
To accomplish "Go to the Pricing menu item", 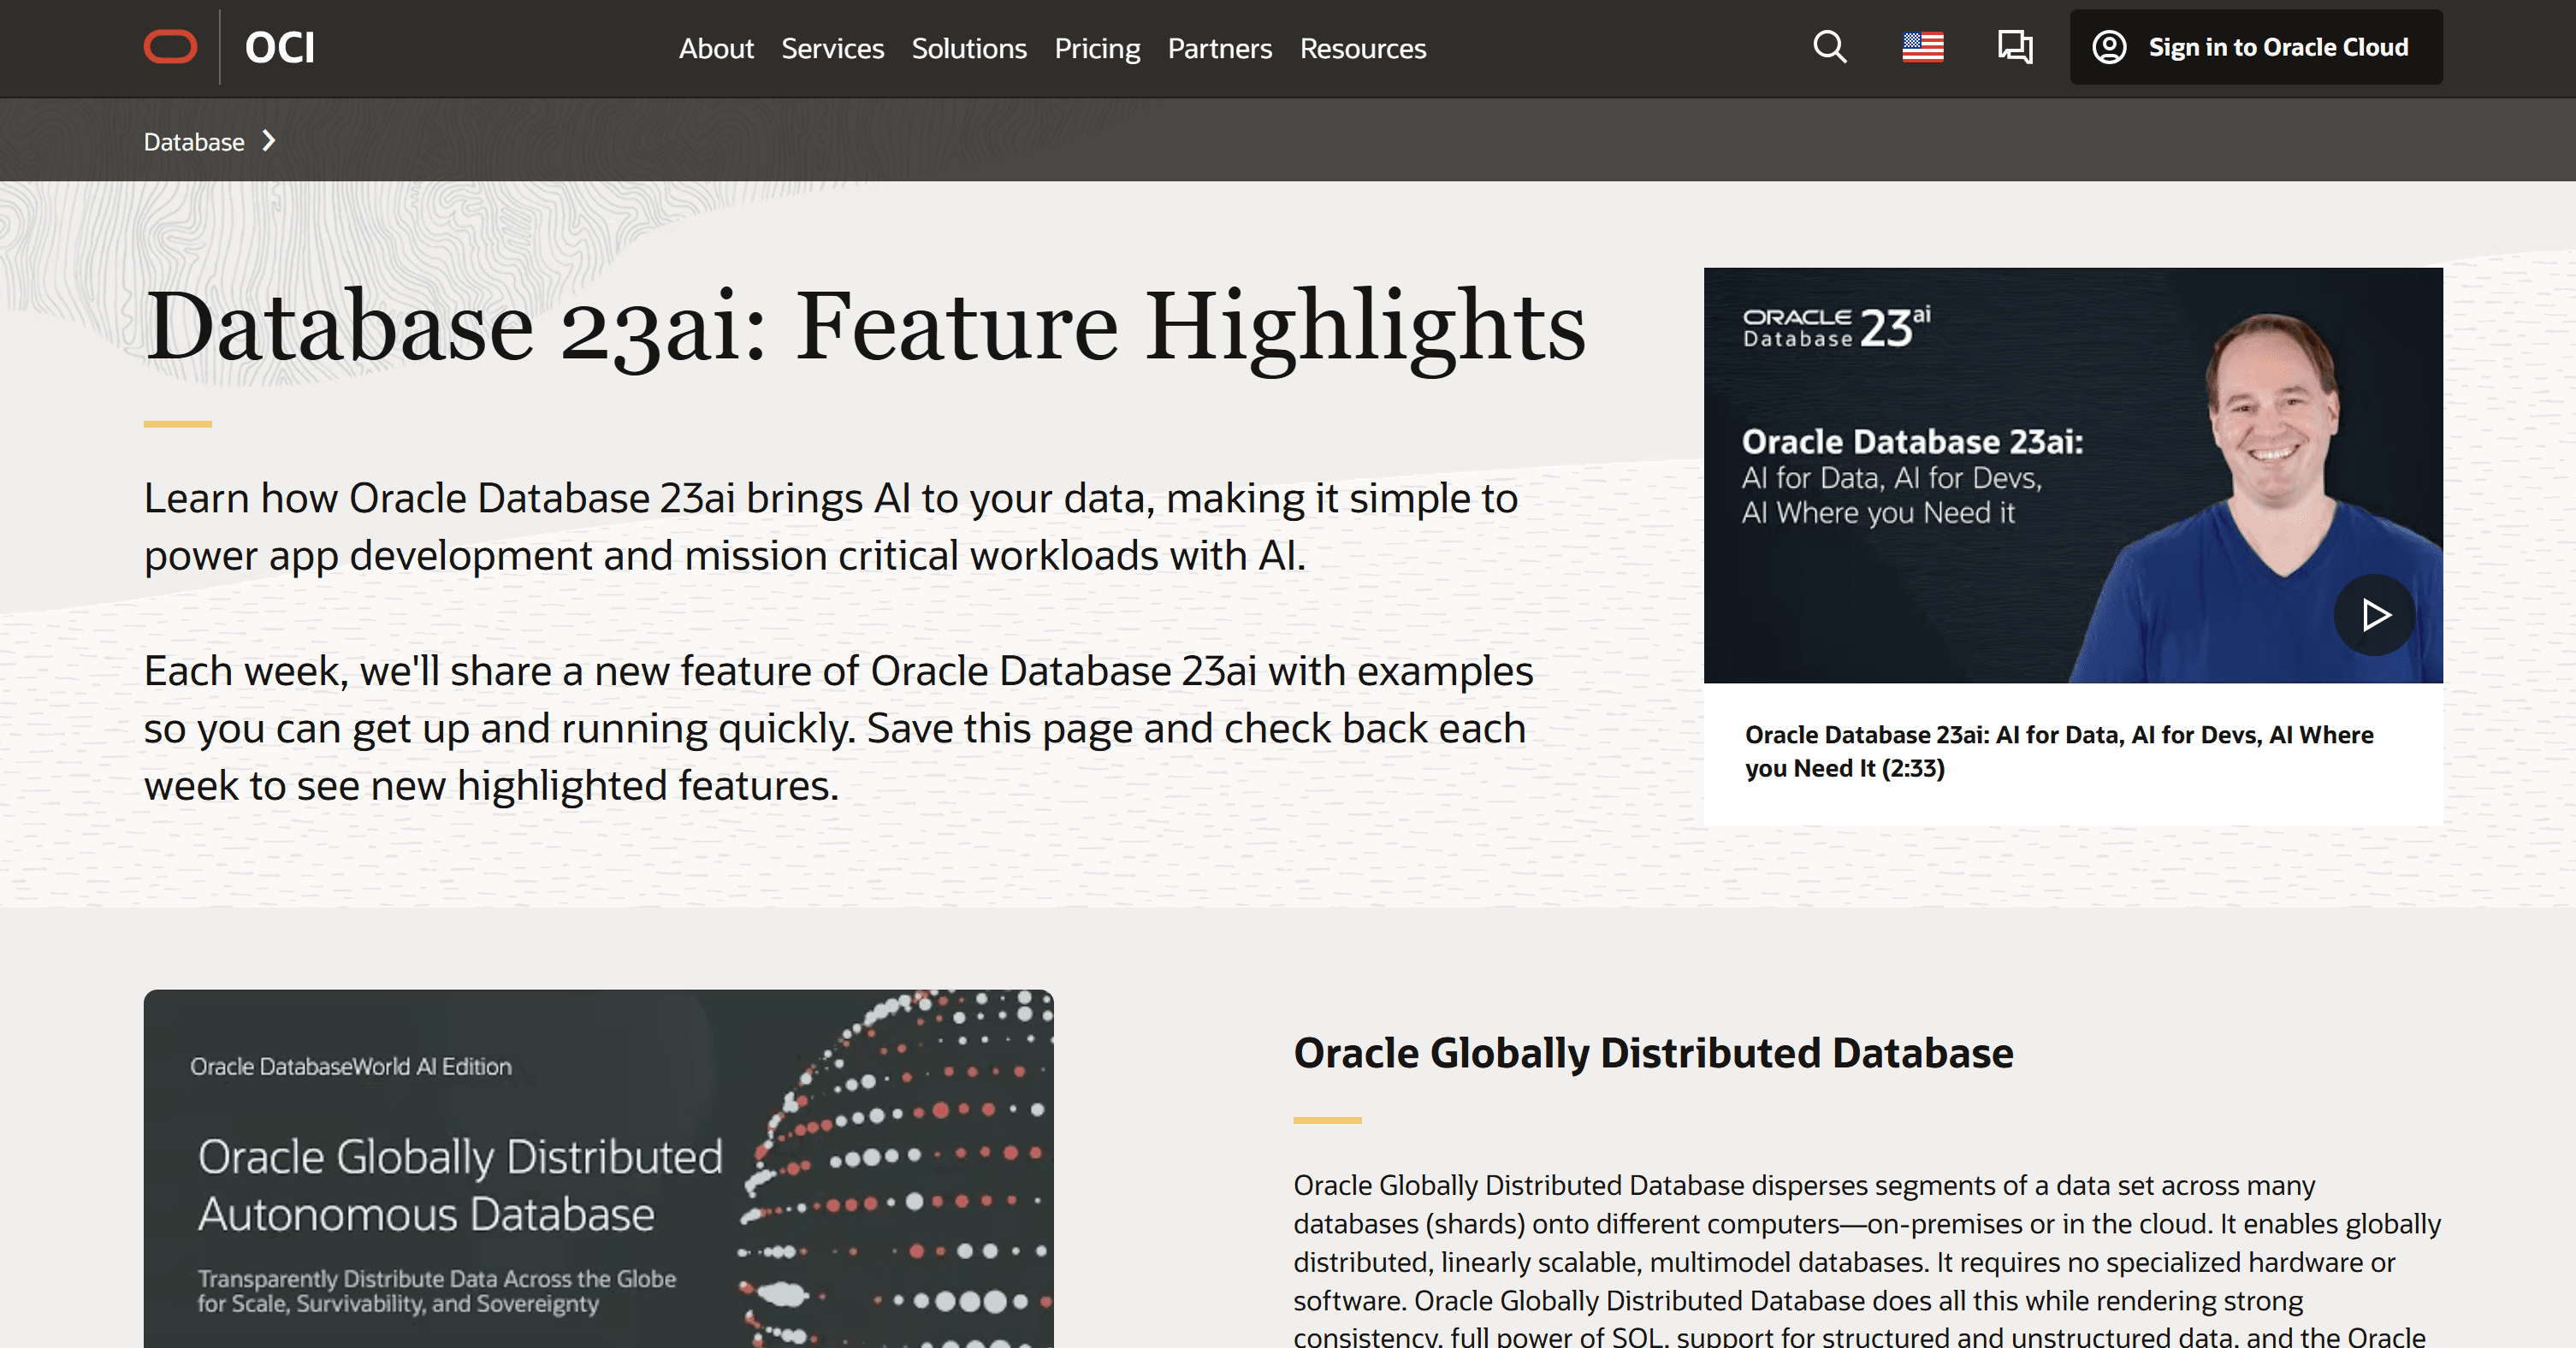I will (1096, 48).
